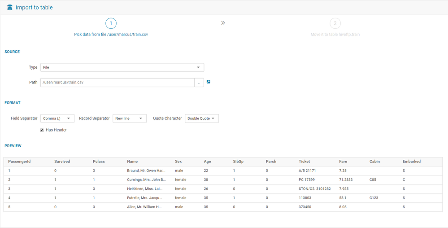
Task: Click into the Path input field
Action: (x=117, y=83)
